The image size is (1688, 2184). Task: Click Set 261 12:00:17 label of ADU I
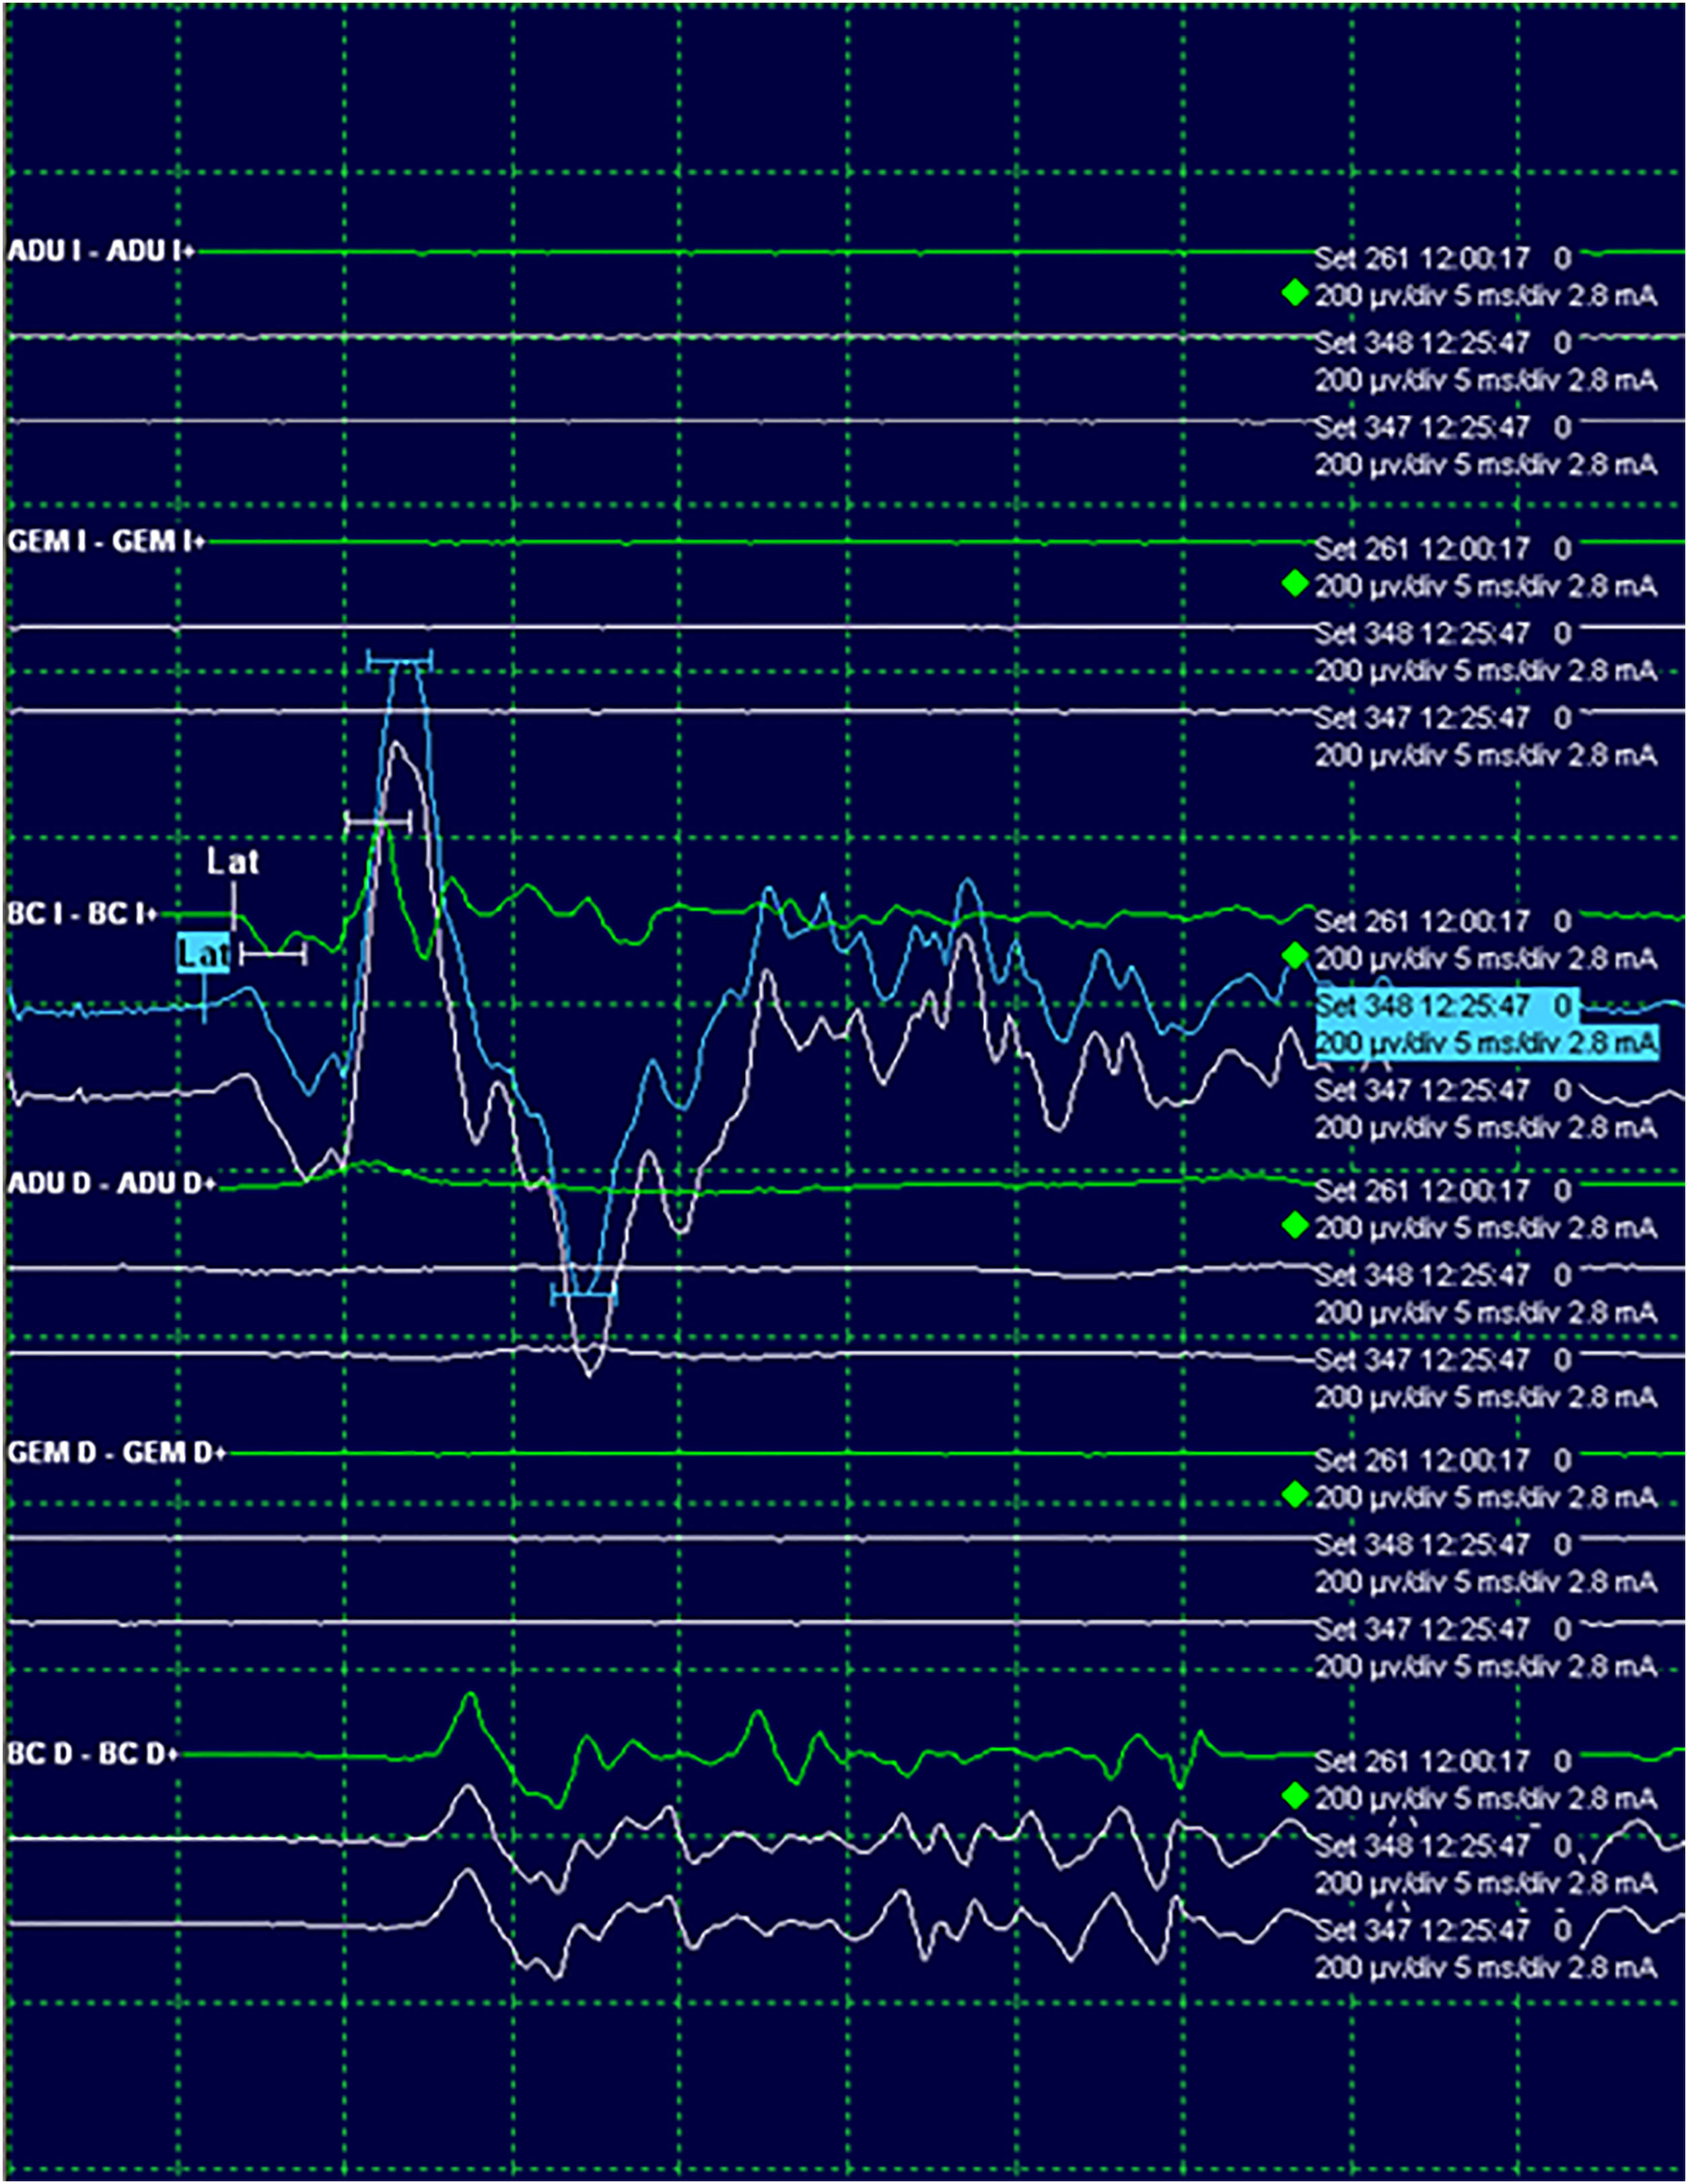[1421, 259]
